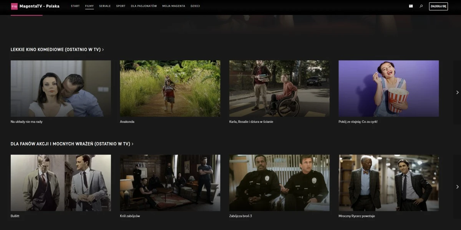The width and height of the screenshot is (461, 230).
Task: Click the ZALOGUJ SIĘ login button
Action: pos(438,6)
